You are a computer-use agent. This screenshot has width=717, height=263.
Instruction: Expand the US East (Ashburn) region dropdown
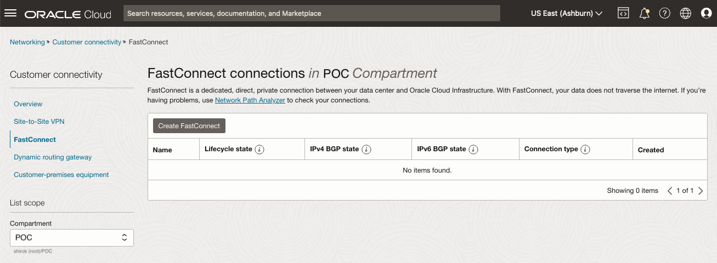(x=567, y=13)
